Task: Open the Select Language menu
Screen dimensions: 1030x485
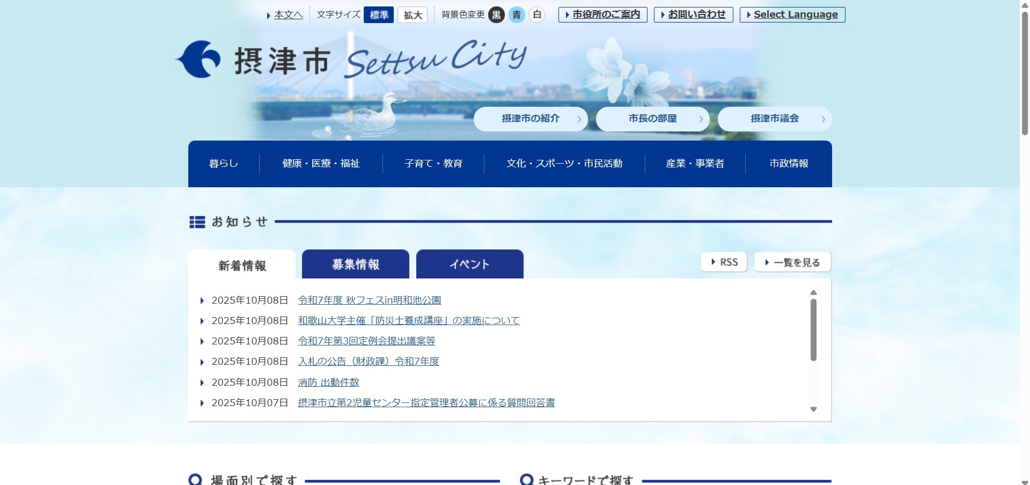Action: (792, 14)
